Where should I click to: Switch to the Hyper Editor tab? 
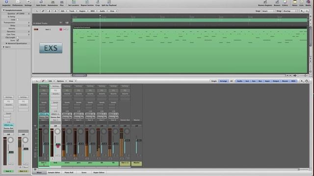coord(99,173)
